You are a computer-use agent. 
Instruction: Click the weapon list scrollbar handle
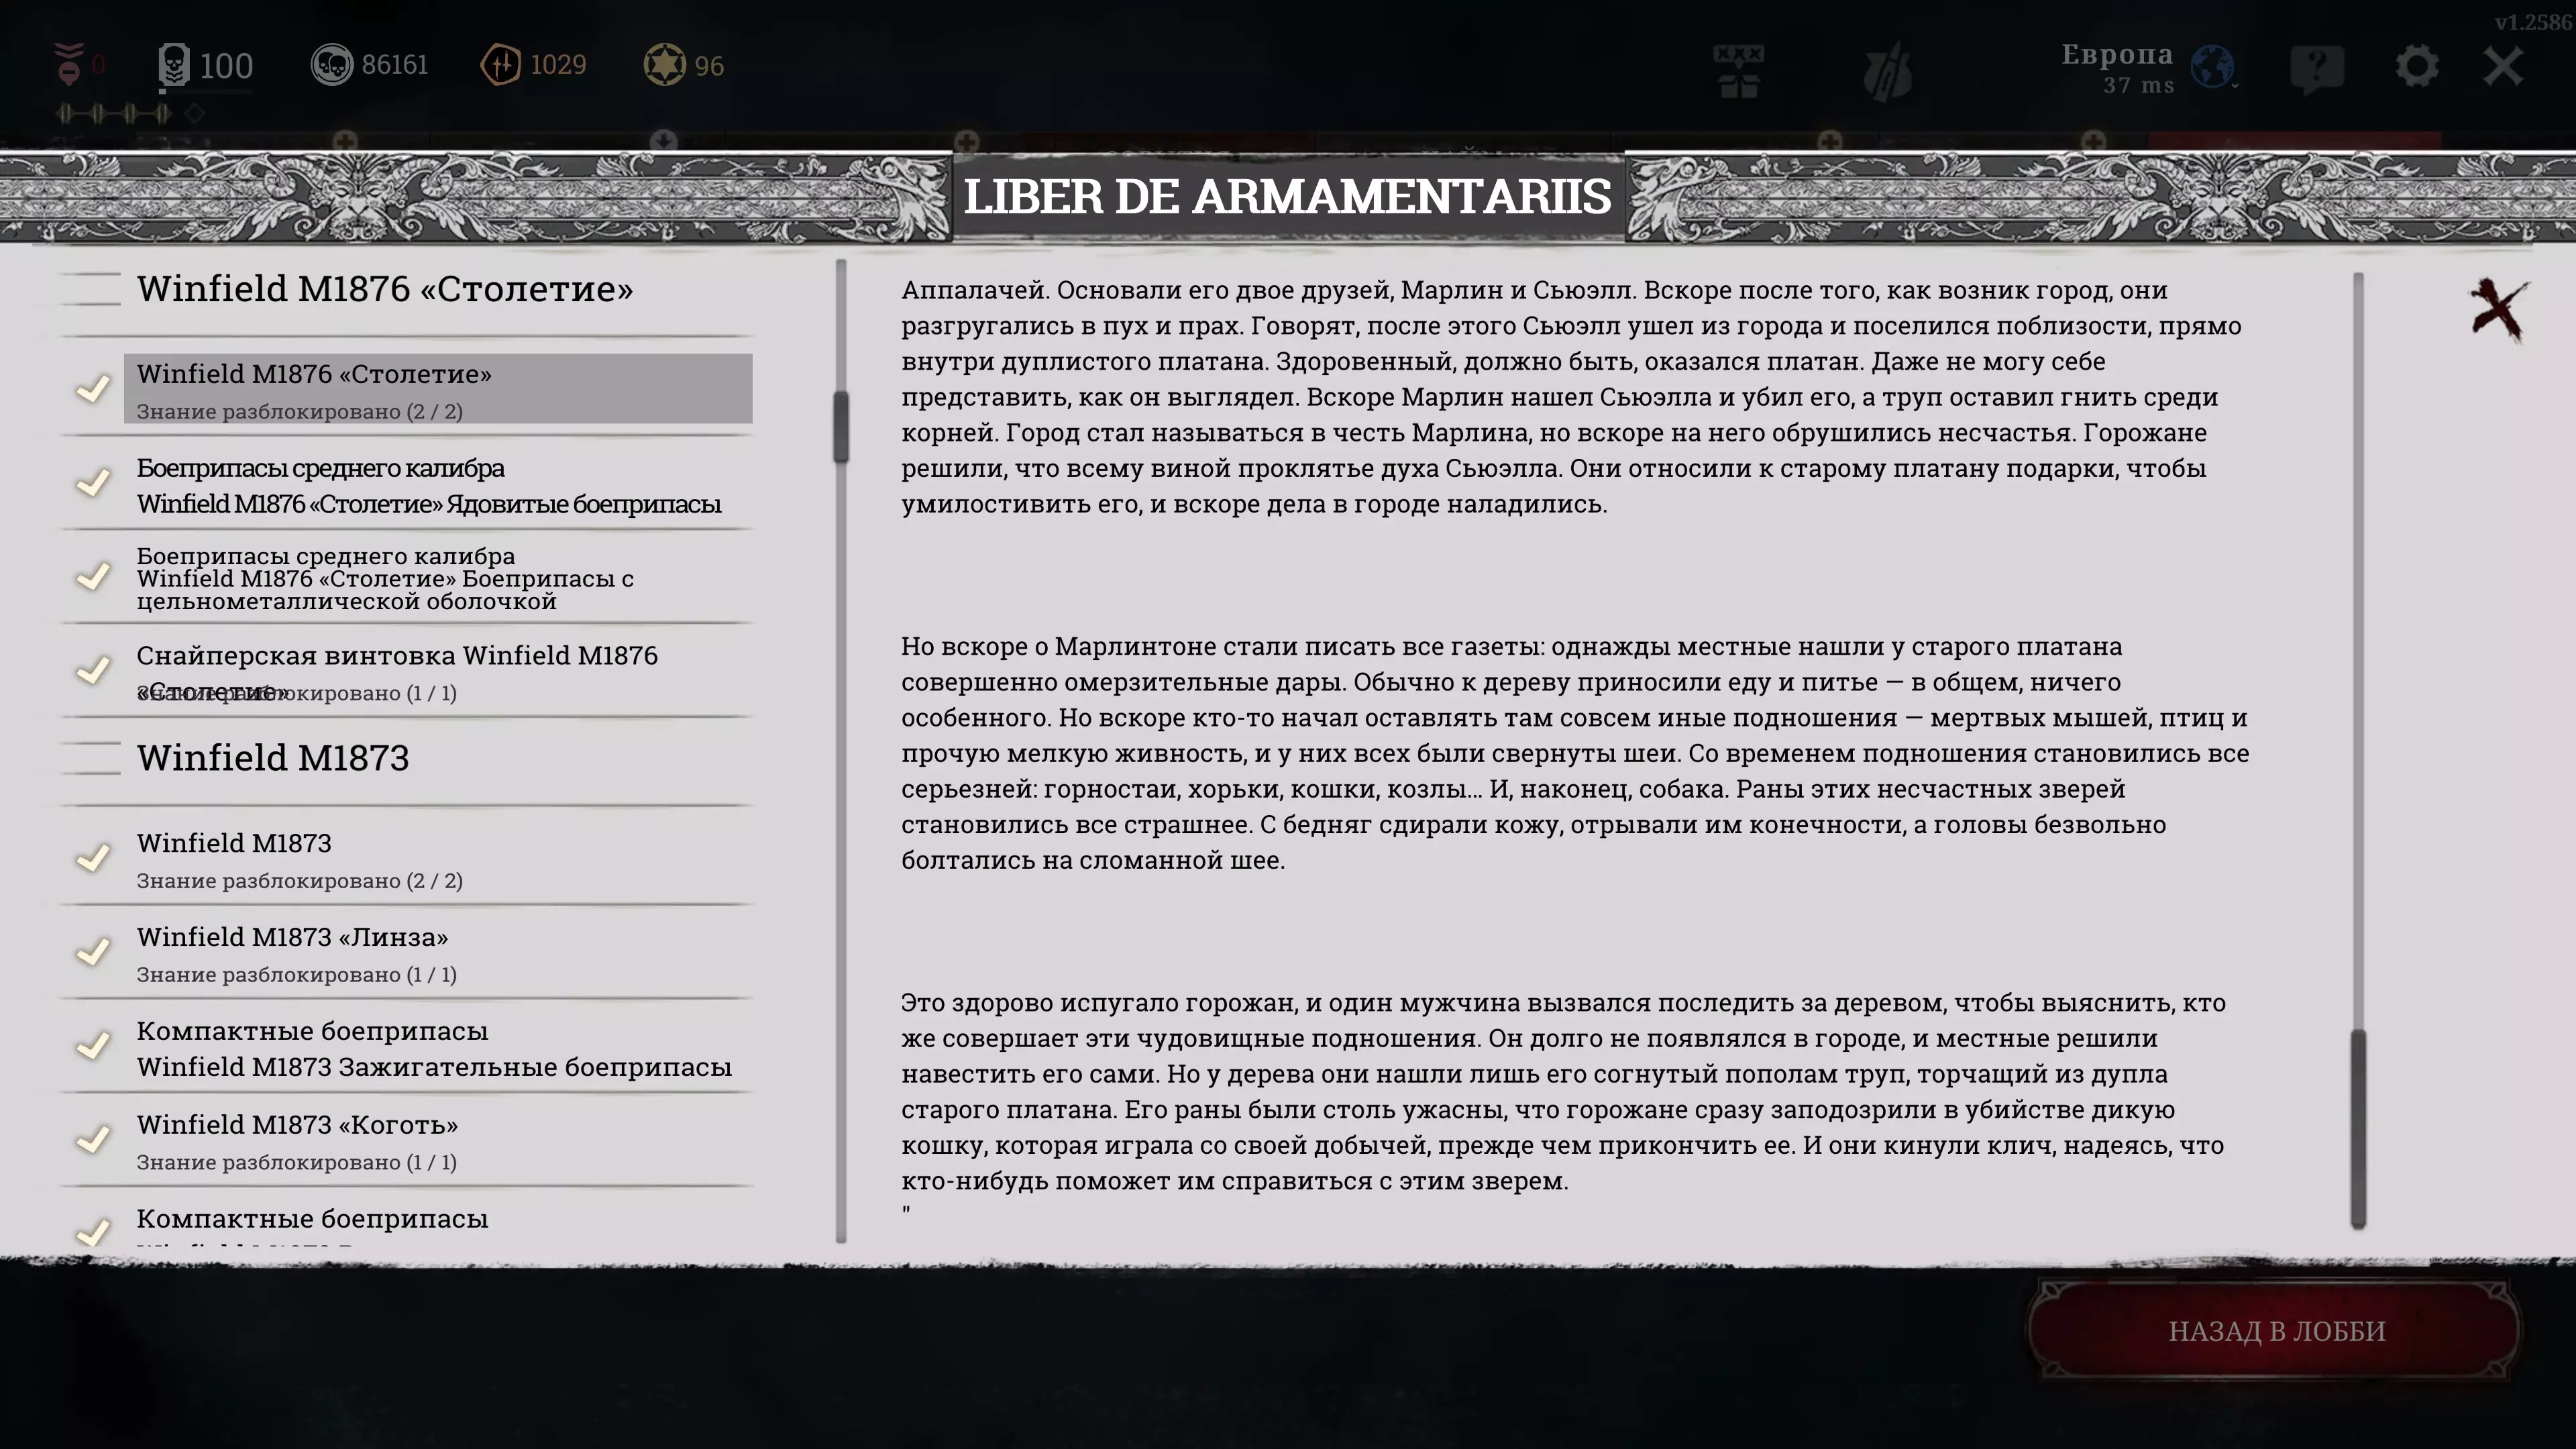point(841,426)
